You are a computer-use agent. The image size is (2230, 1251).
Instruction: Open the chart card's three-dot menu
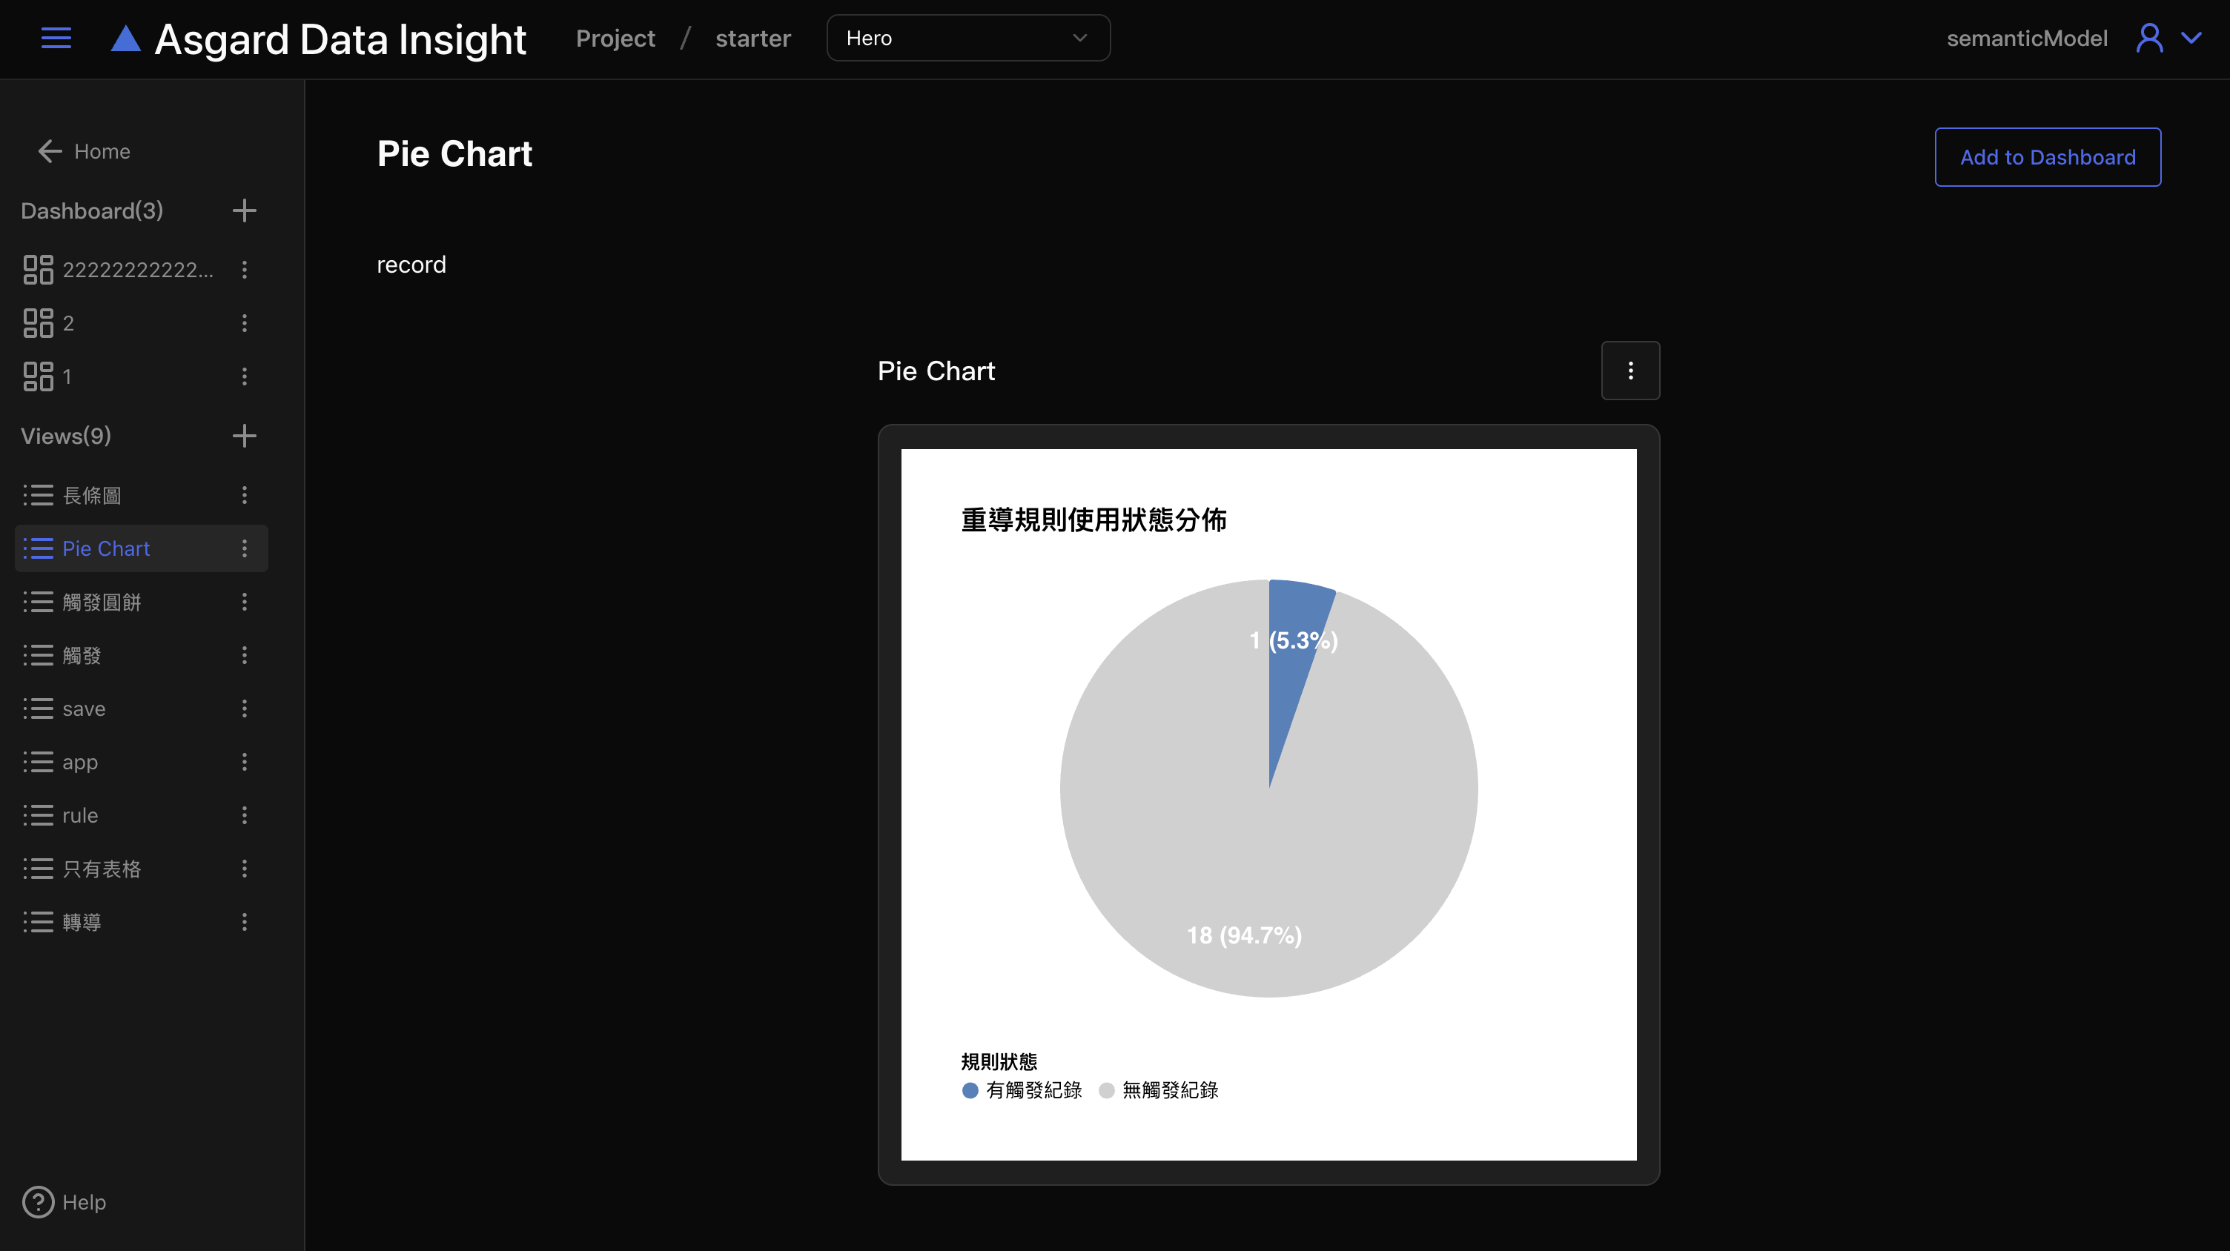click(1630, 371)
